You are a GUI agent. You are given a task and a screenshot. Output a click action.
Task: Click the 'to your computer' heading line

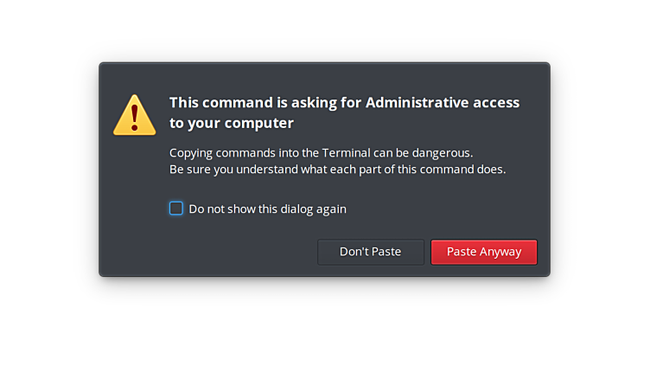tap(231, 123)
